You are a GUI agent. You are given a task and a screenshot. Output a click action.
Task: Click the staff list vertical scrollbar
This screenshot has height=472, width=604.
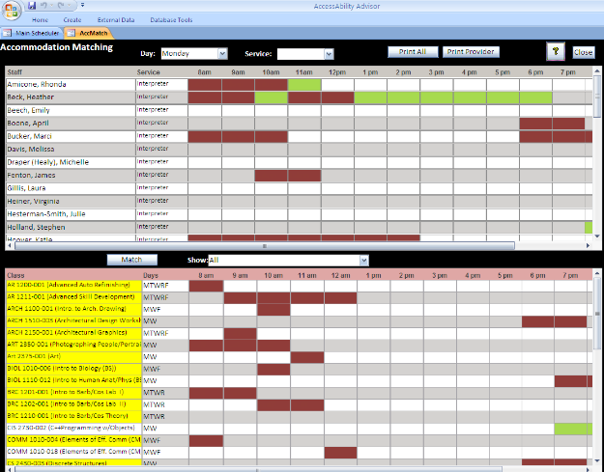(598, 154)
